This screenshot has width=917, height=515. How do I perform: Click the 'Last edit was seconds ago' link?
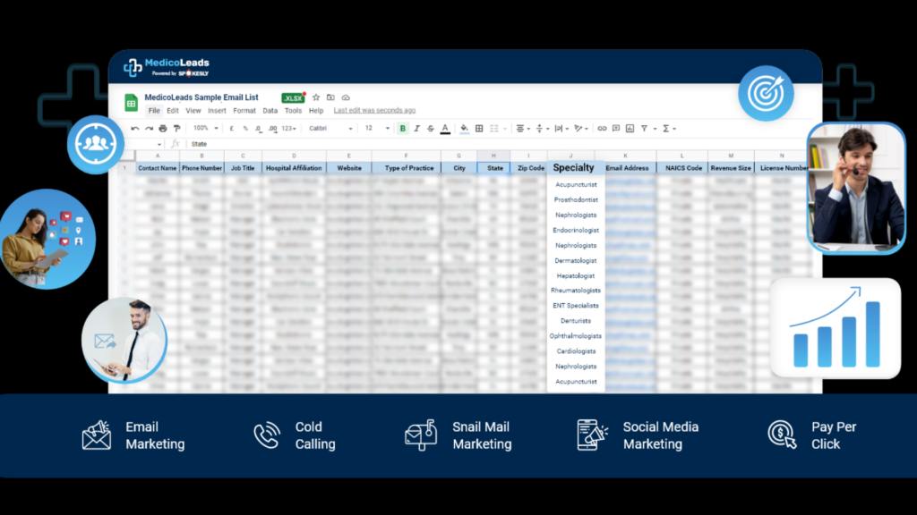coord(374,110)
